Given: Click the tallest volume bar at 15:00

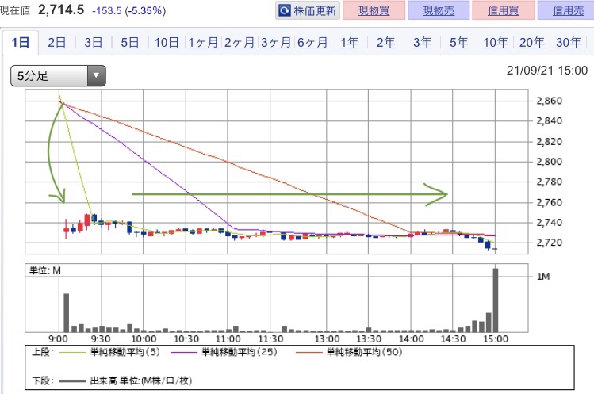Looking at the screenshot, I should (495, 300).
